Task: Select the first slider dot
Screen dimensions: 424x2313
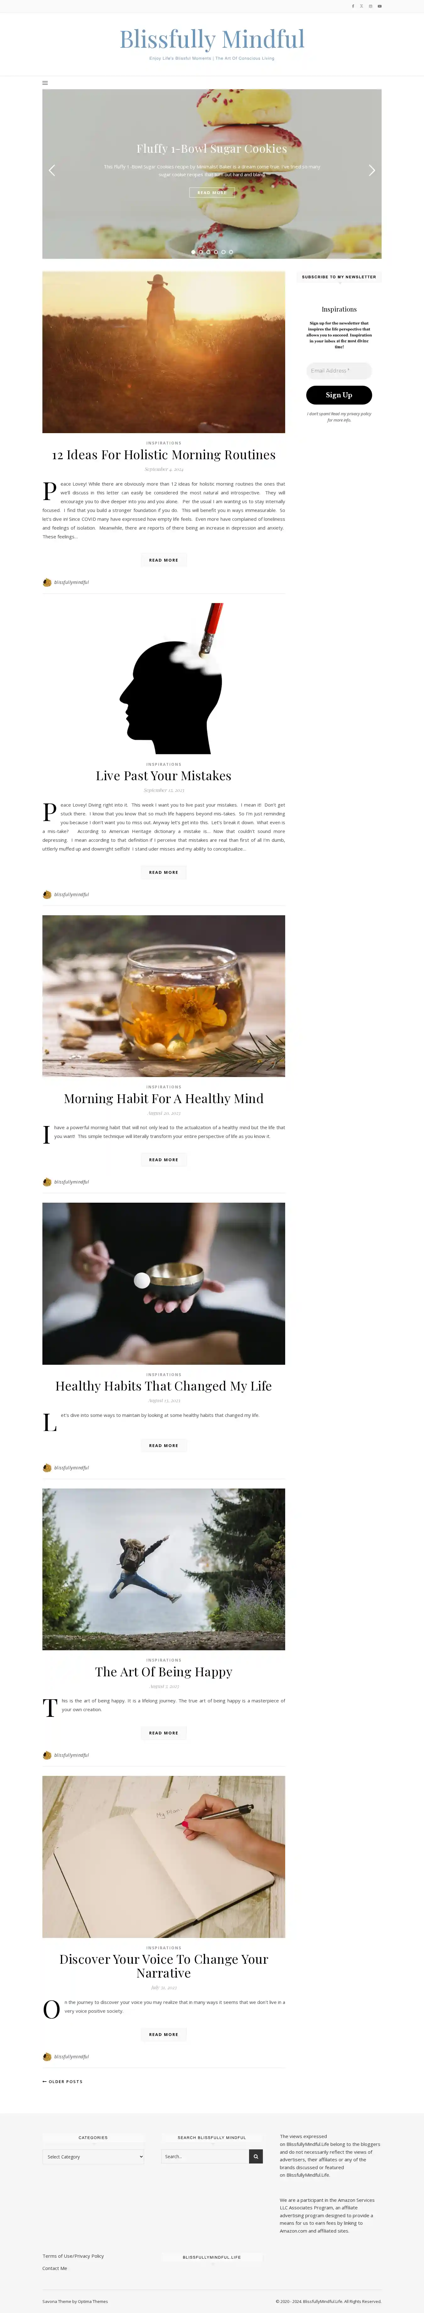Action: [193, 252]
